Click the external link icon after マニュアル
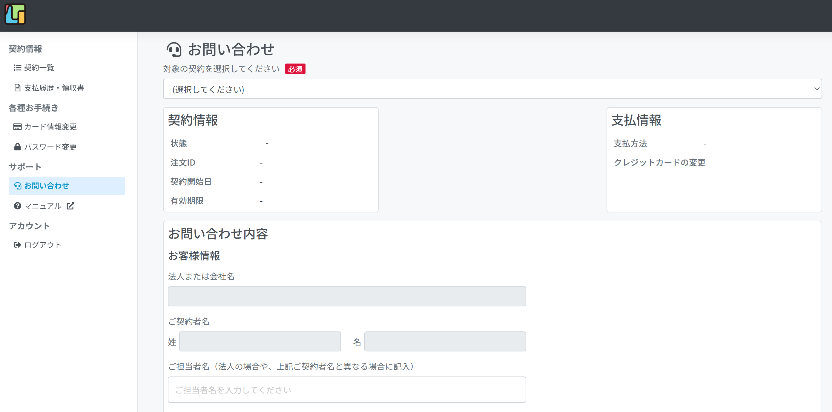The image size is (832, 412). [70, 206]
